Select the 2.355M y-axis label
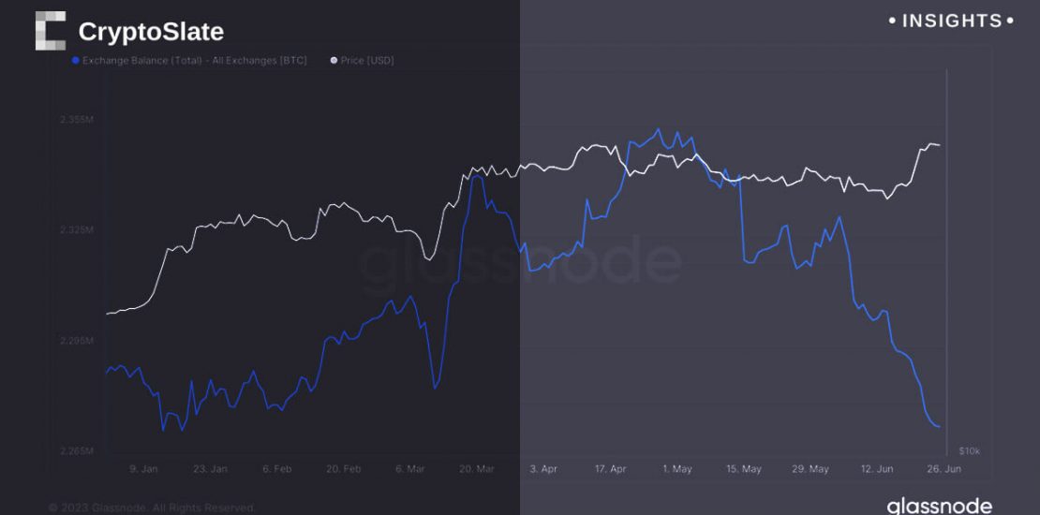 point(79,120)
